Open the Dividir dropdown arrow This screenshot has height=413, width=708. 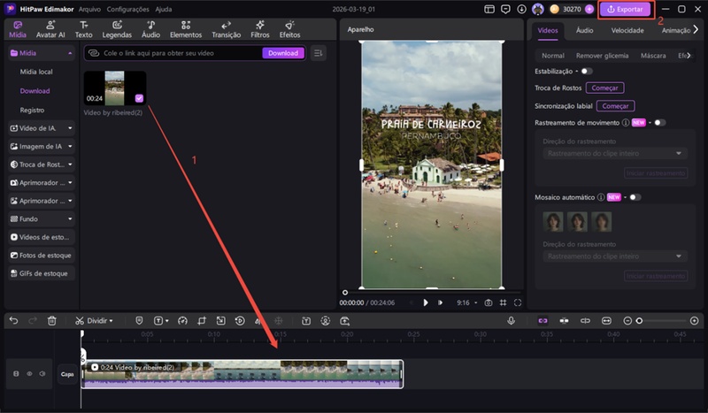[x=112, y=321]
